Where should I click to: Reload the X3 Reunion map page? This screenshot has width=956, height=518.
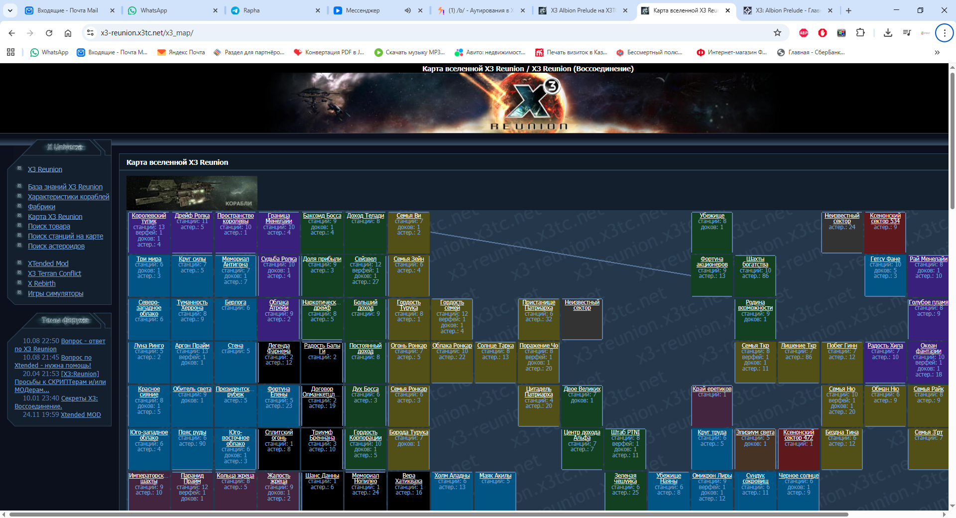pos(49,33)
